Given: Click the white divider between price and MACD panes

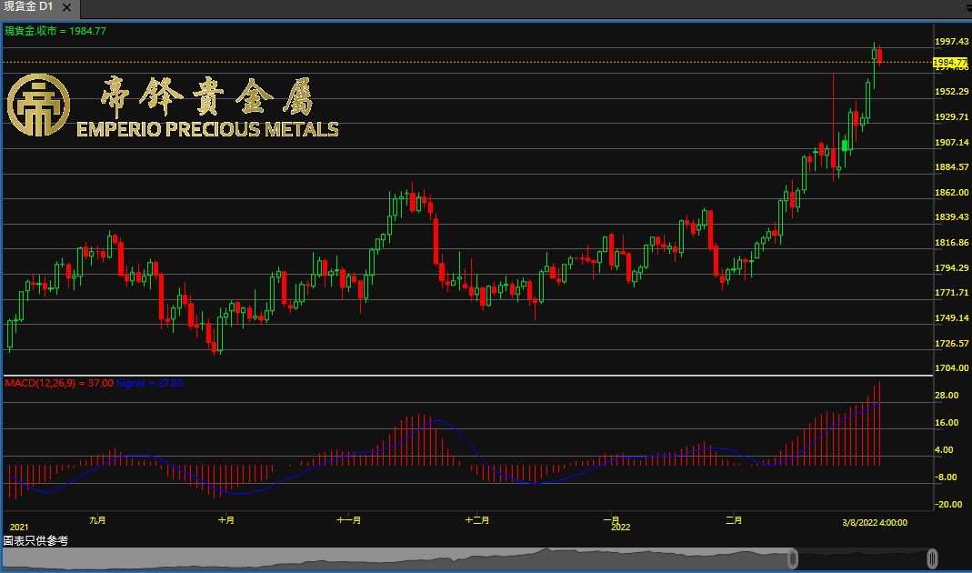Looking at the screenshot, I should click(468, 376).
